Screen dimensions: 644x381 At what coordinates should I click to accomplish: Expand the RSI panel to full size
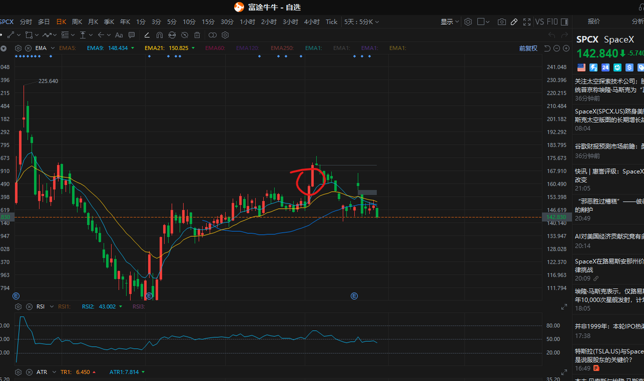click(x=564, y=307)
